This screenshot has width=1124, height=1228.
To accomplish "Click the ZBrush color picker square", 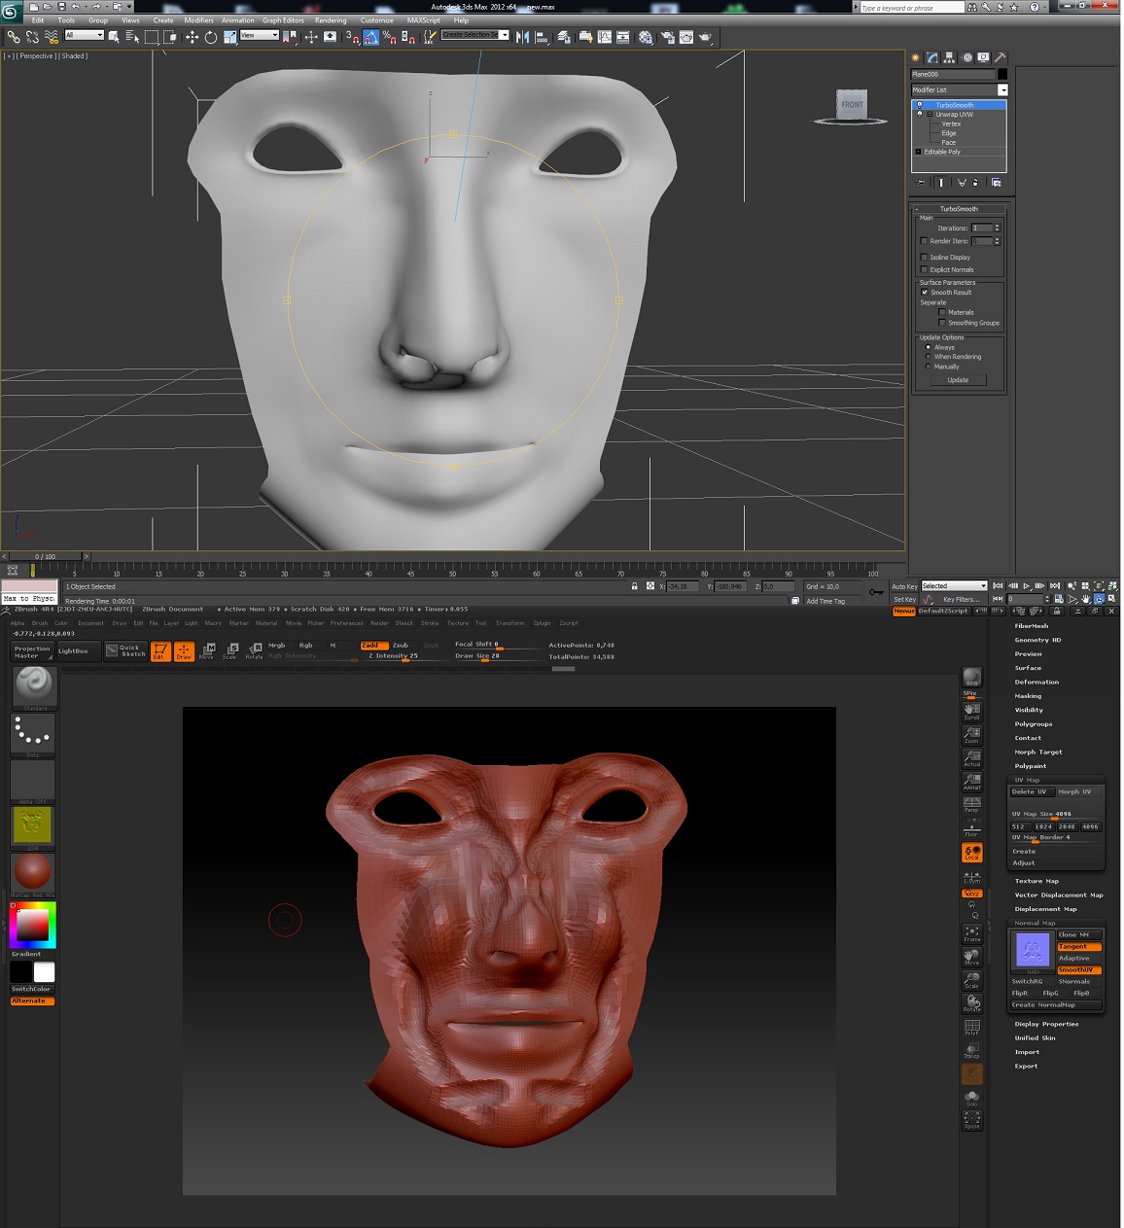I will point(32,925).
